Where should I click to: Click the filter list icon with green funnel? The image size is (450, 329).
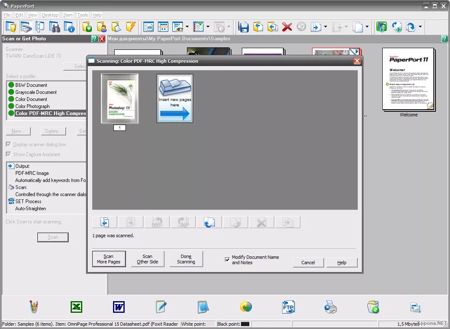click(198, 27)
